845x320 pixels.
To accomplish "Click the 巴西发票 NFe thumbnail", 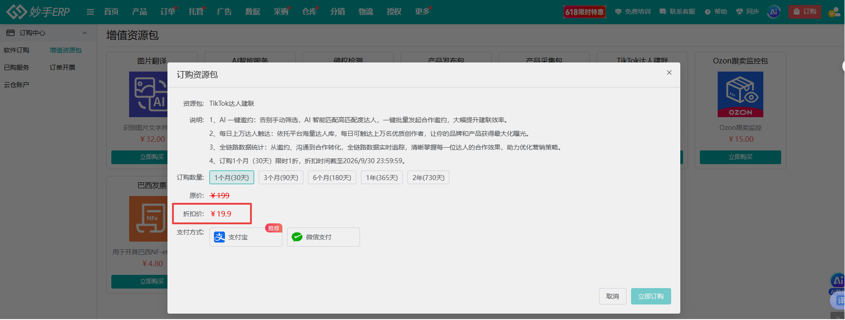I will point(149,219).
